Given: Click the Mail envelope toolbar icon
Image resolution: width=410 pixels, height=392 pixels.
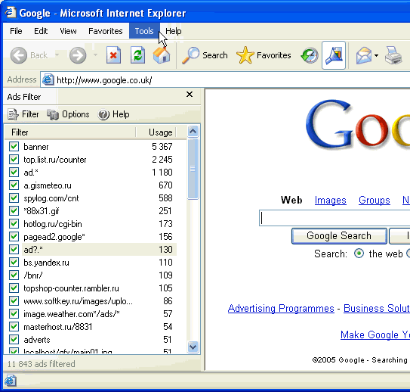Looking at the screenshot, I should (364, 55).
